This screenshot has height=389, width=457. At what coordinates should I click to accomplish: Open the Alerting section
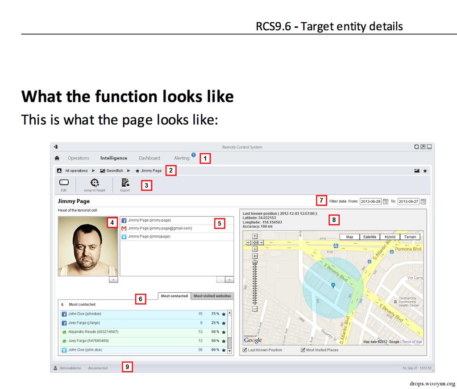182,158
